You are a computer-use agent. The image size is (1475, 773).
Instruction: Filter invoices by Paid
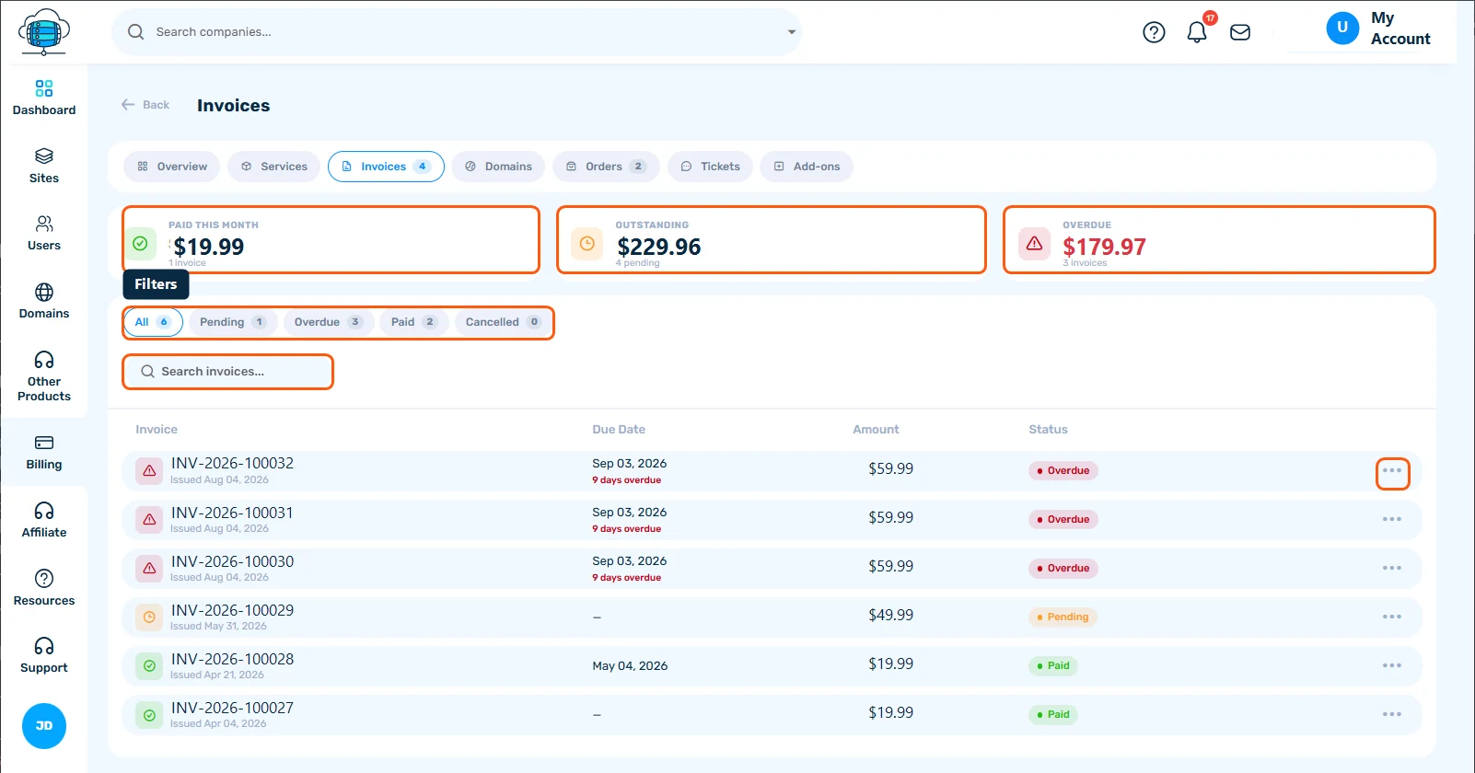[413, 322]
